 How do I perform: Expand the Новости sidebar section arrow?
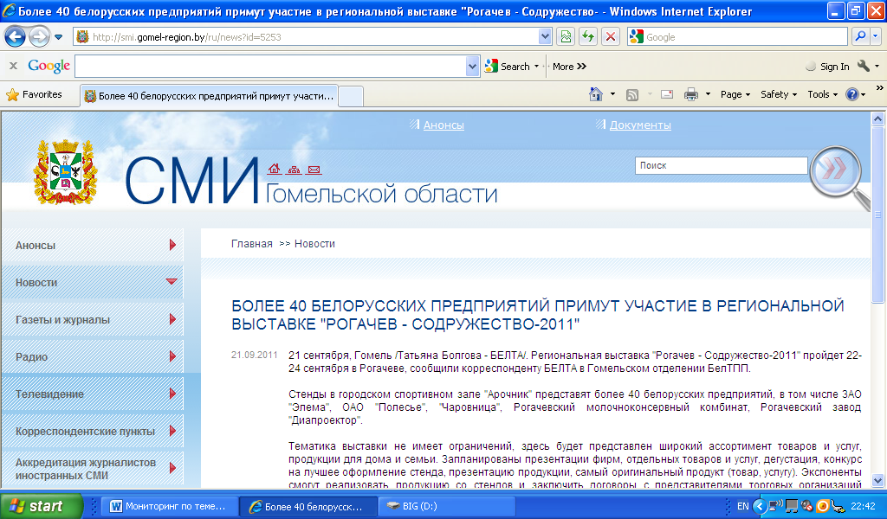click(x=172, y=282)
